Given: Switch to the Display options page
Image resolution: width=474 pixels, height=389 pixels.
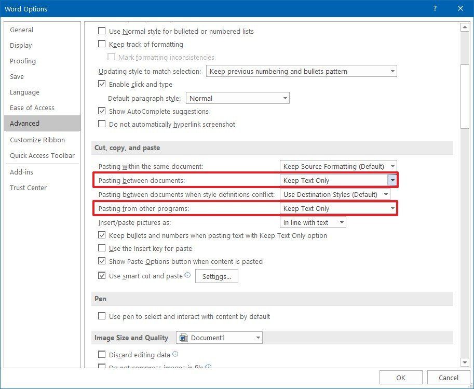Looking at the screenshot, I should [x=21, y=45].
